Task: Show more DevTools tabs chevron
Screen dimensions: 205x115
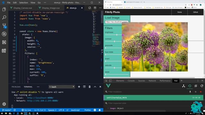Action: click(182, 81)
